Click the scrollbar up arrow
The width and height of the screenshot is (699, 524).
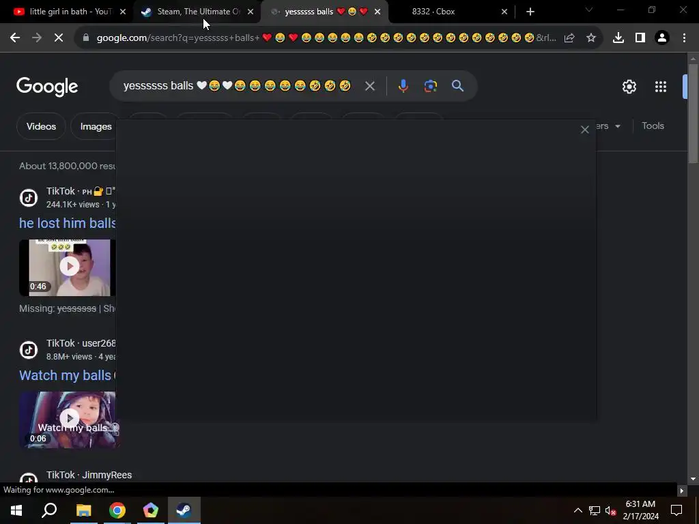pos(693,59)
